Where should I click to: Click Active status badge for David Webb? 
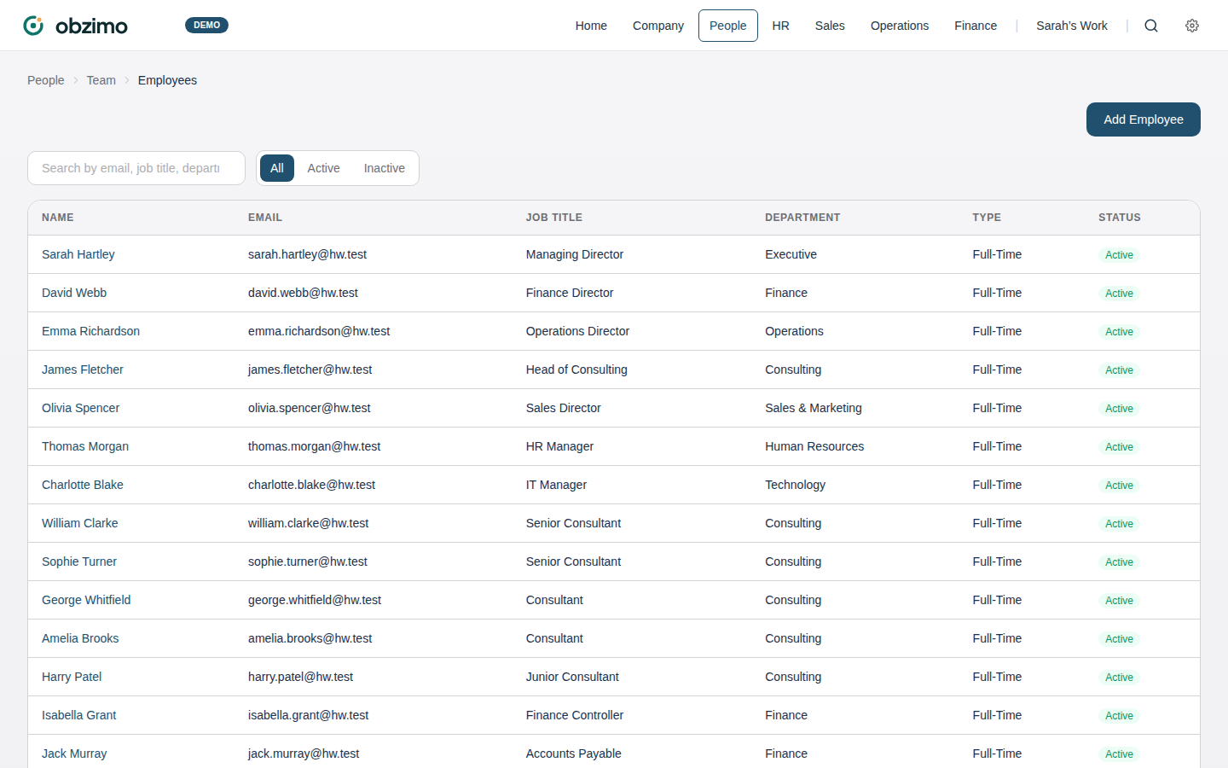[1119, 294]
